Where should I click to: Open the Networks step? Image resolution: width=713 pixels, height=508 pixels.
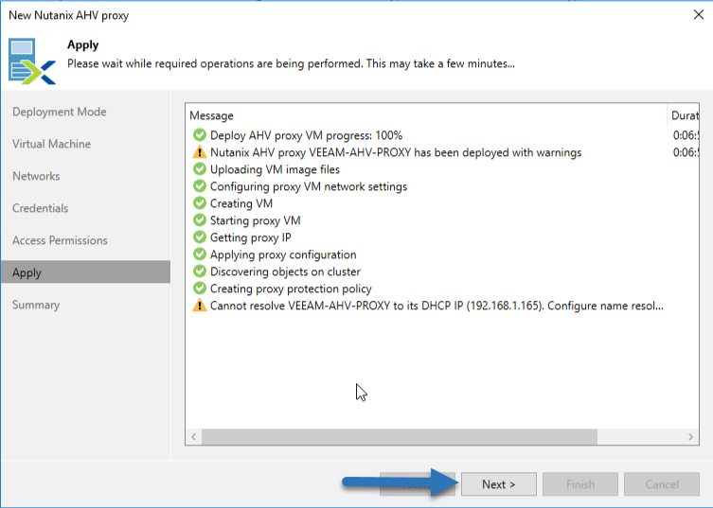click(x=36, y=176)
